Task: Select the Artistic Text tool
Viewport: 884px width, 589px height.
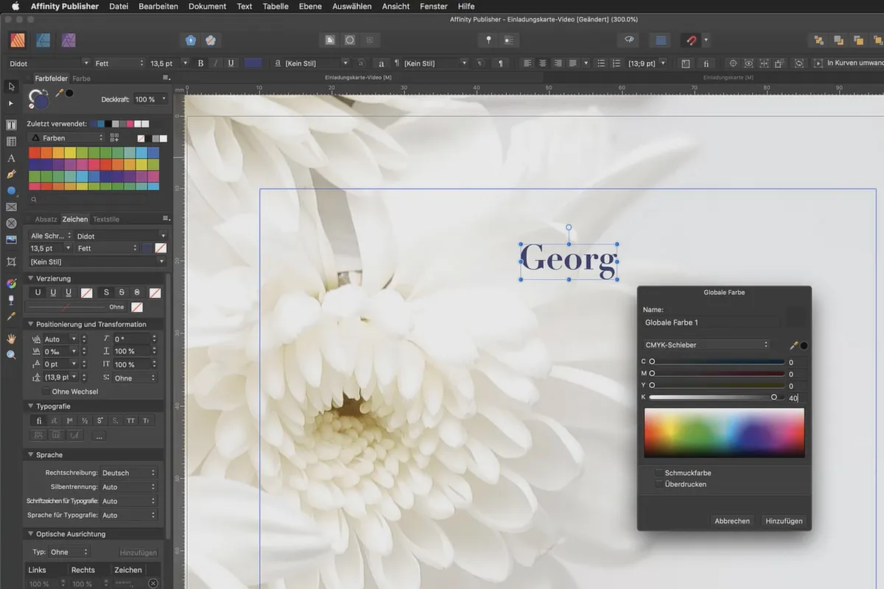Action: click(x=11, y=158)
